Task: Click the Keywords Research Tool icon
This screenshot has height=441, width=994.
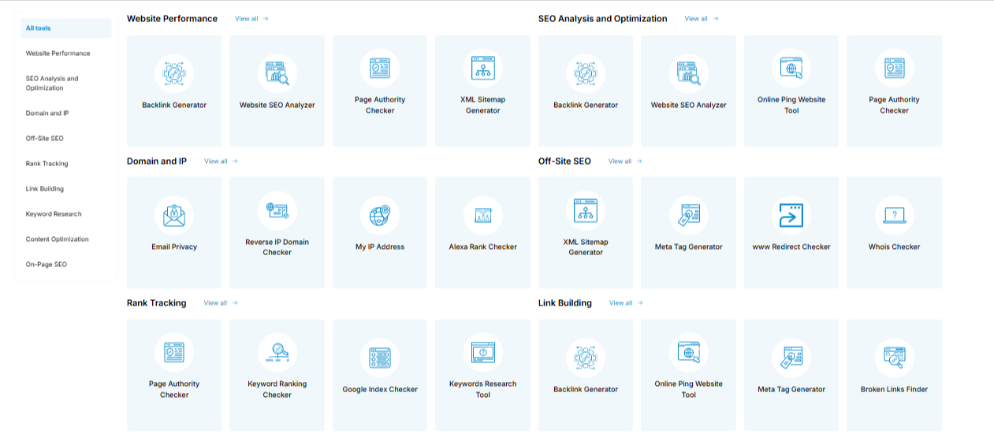Action: (482, 353)
